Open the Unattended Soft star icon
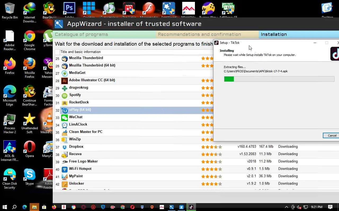Image resolution: width=339 pixels, height=211 pixels. [x=29, y=123]
